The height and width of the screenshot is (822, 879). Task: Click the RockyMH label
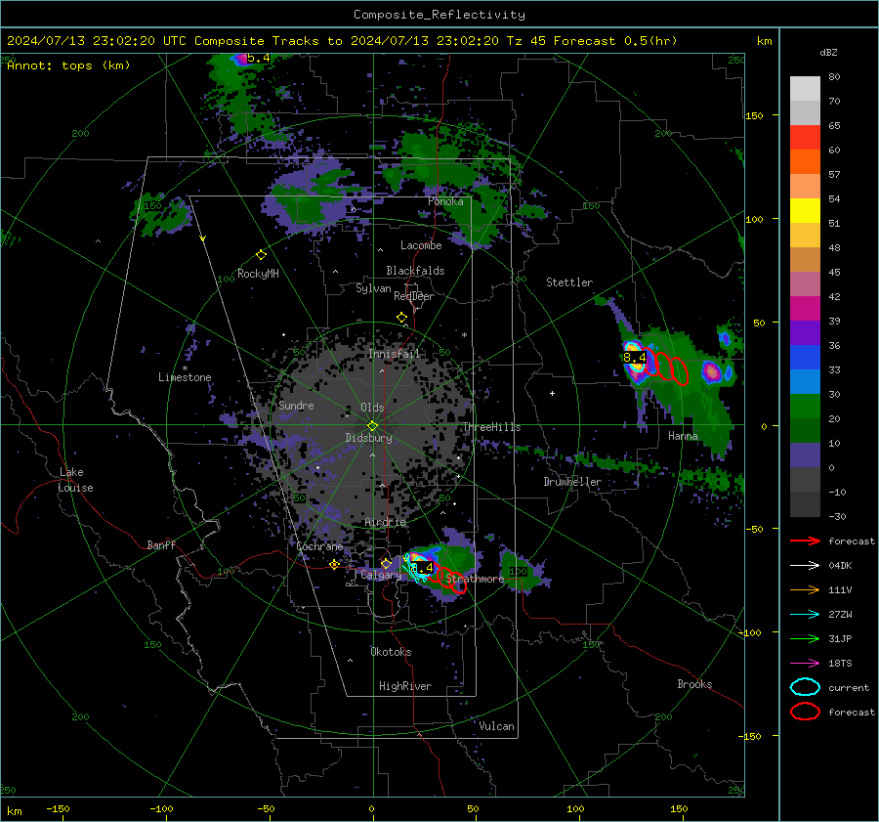(258, 274)
